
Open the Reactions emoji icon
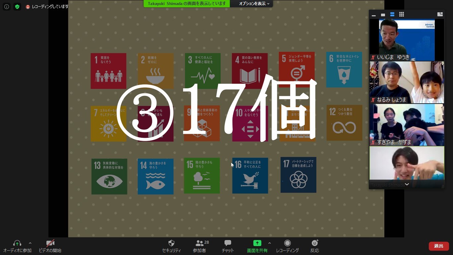click(x=315, y=243)
